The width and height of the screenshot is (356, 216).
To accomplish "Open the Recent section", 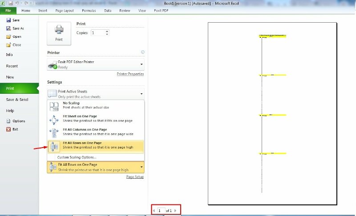I will pyautogui.click(x=12, y=66).
